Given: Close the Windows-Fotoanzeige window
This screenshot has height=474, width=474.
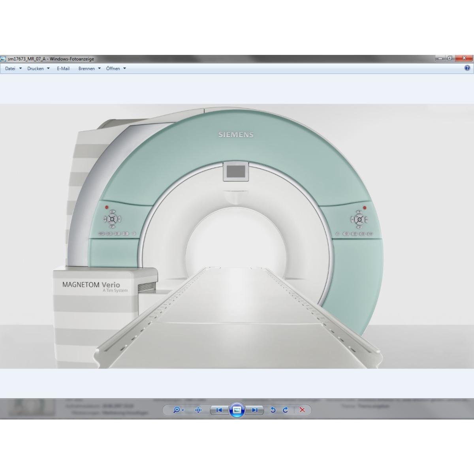Looking at the screenshot, I should 464,58.
